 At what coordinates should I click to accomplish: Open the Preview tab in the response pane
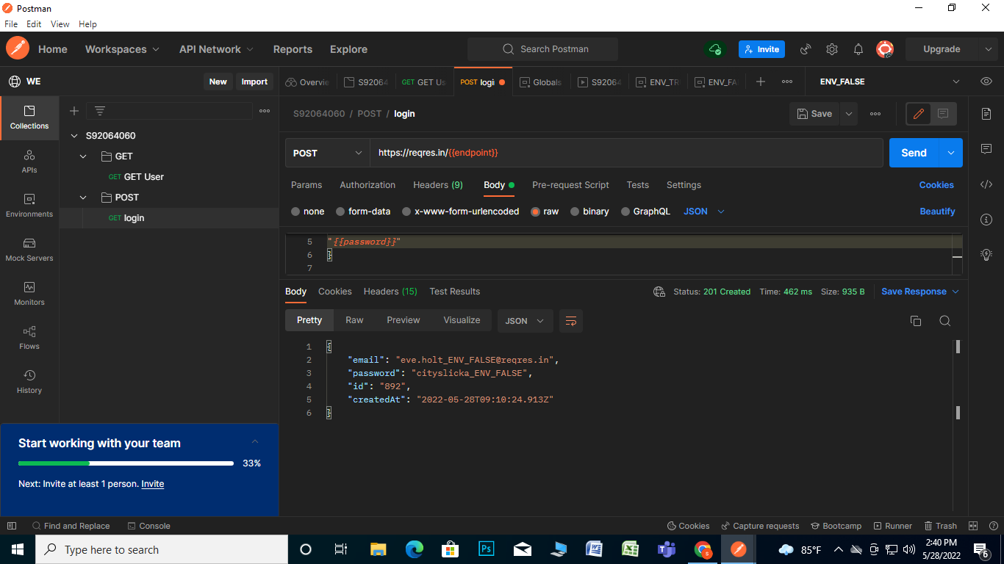[403, 320]
